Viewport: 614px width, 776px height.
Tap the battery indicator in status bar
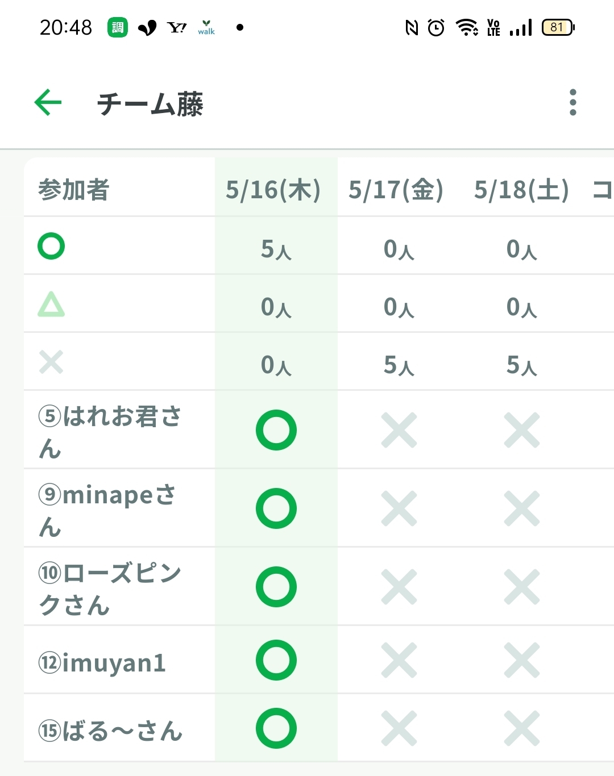[558, 27]
